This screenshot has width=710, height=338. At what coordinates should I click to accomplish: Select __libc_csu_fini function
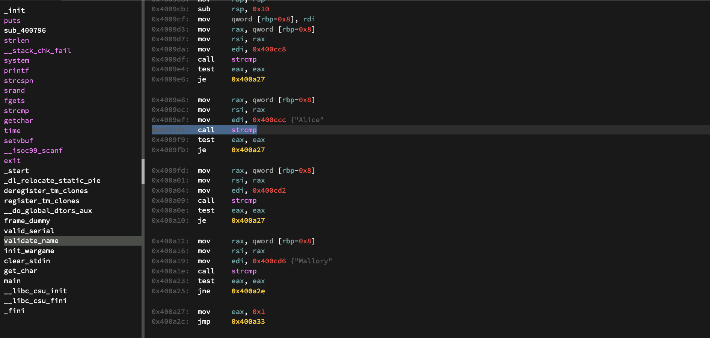(35, 301)
